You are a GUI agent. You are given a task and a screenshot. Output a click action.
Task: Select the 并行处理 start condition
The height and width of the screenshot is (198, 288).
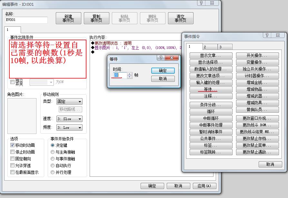coord(53,172)
